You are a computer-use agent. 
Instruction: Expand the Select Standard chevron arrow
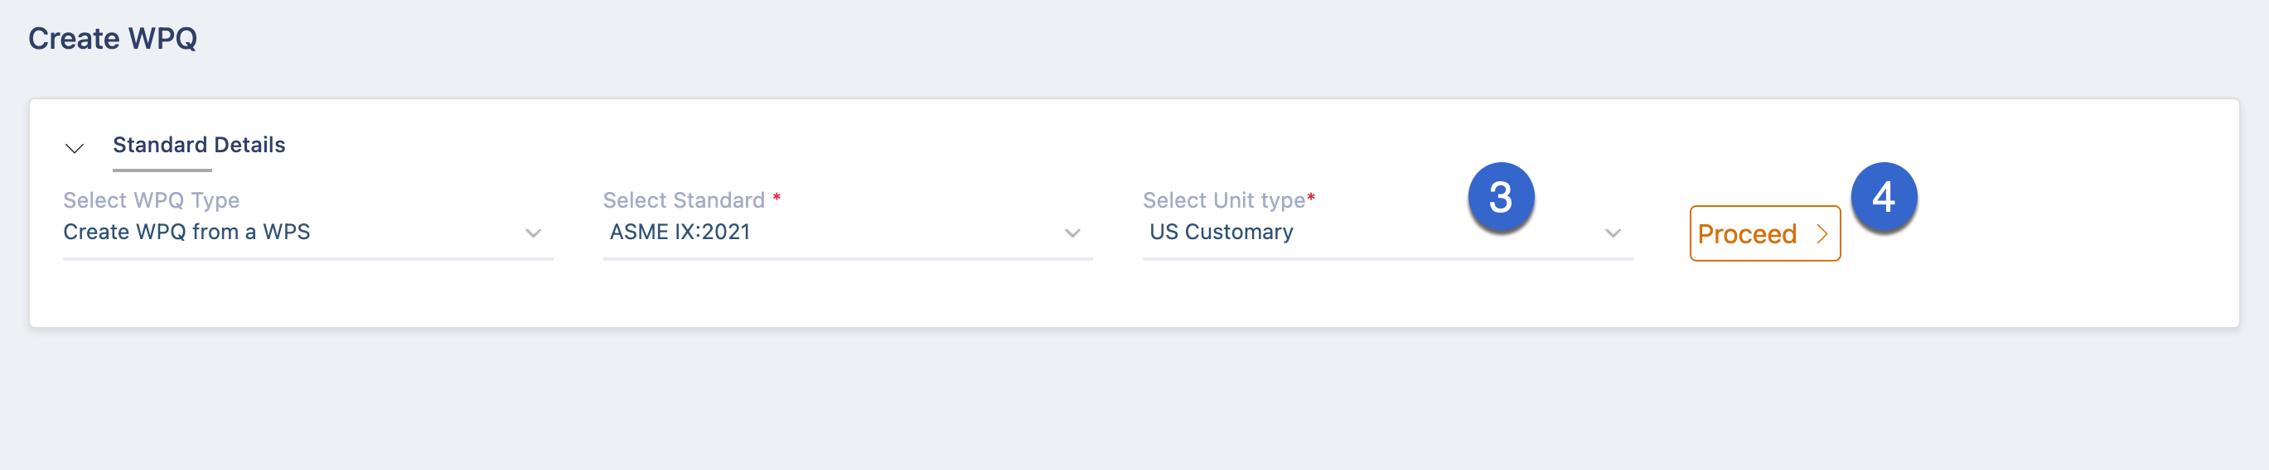coord(1072,233)
